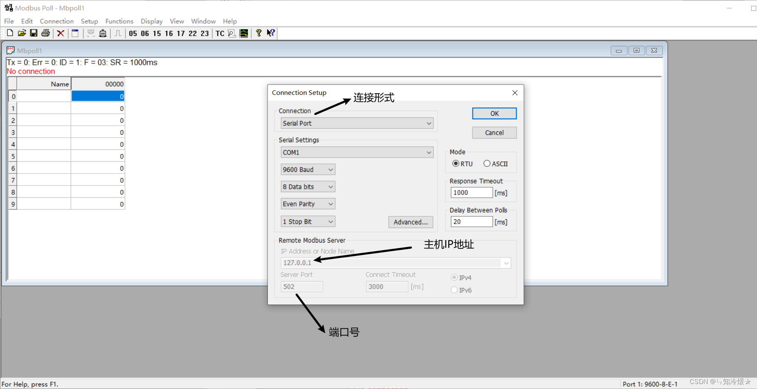
Task: Click the Server Port field showing 502
Action: tap(302, 287)
